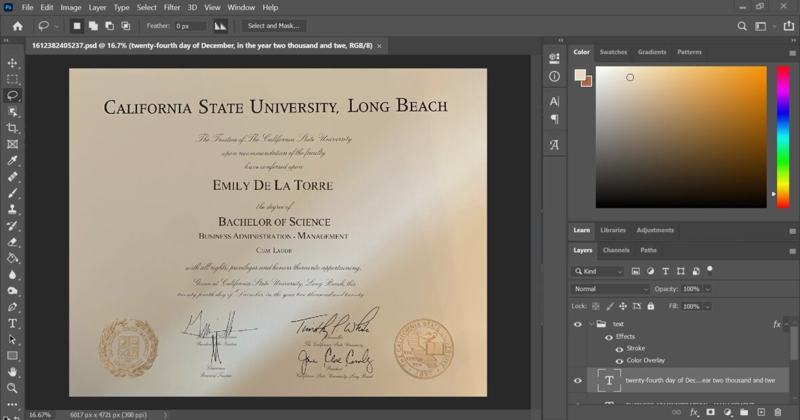The image size is (800, 420).
Task: Toggle lock image pixels brush icon
Action: point(609,306)
